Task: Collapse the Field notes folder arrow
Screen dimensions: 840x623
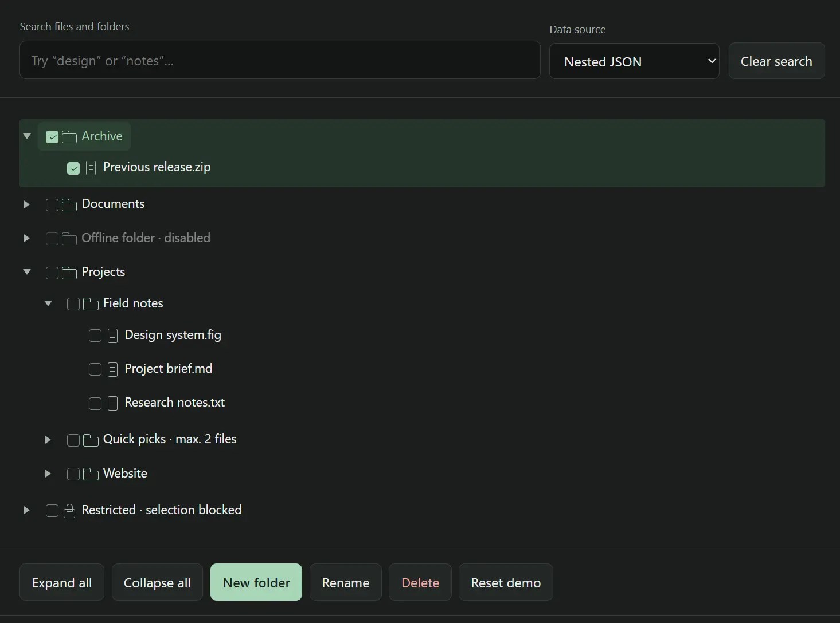Action: (x=48, y=303)
